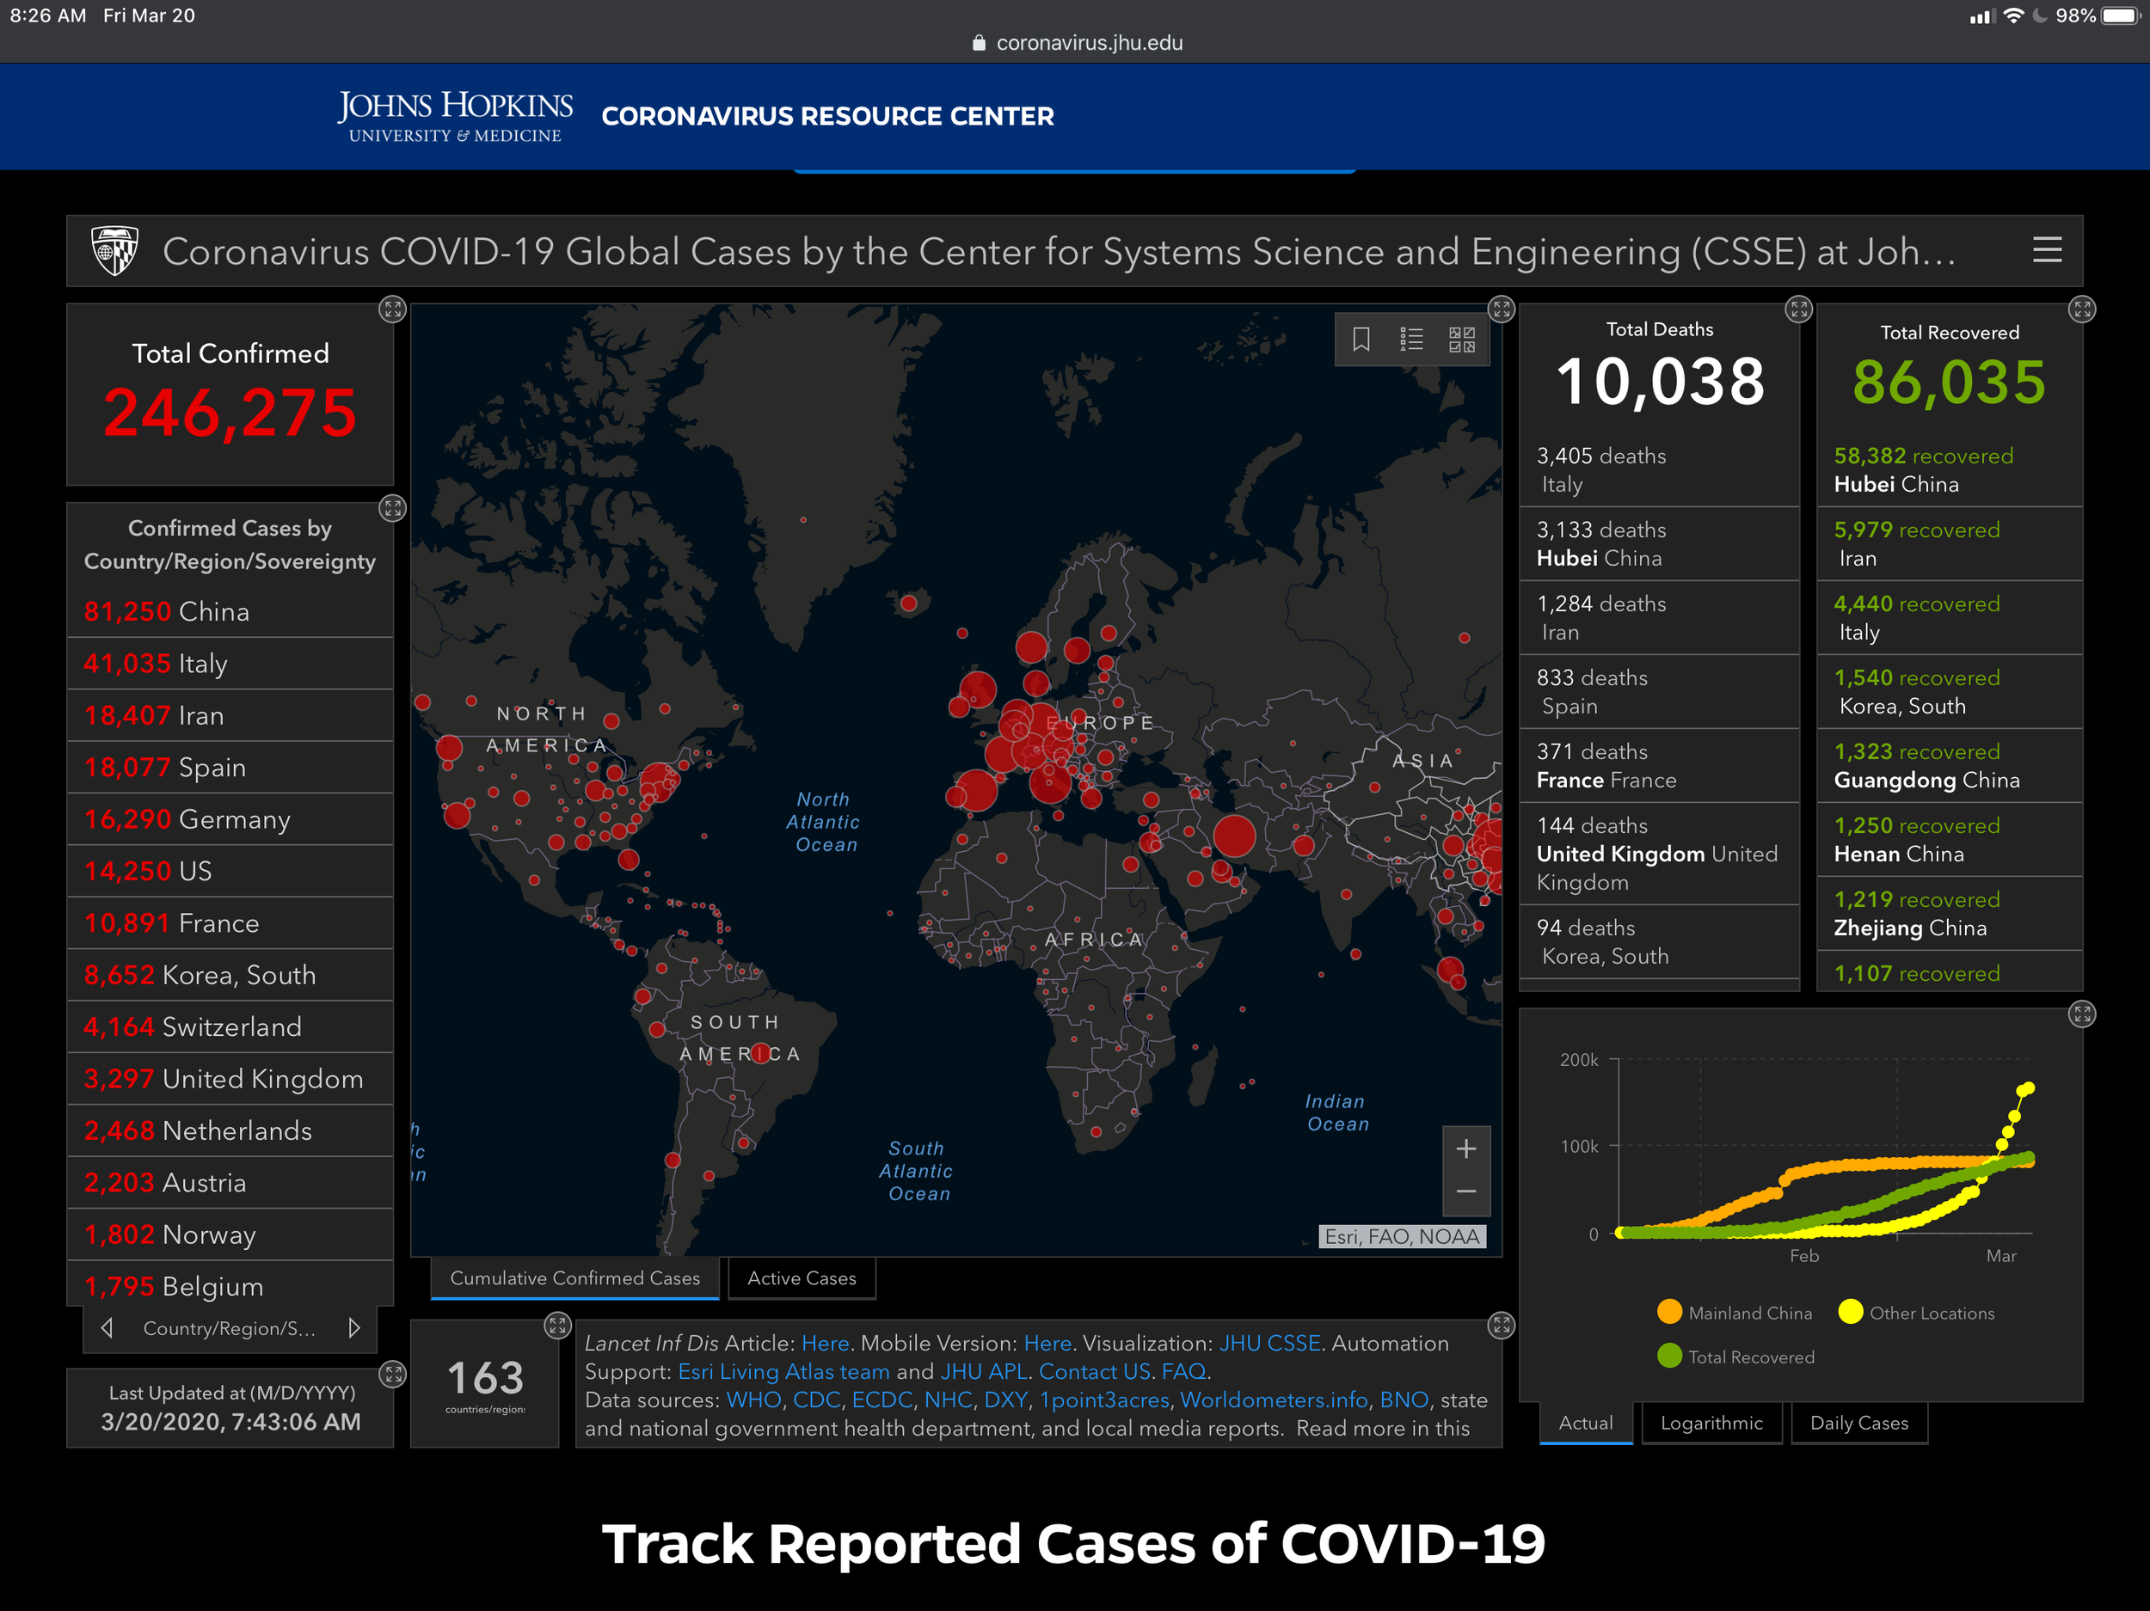Screen dimensions: 2150x1611
Task: Go to next country list view arrow
Action: pos(353,1327)
